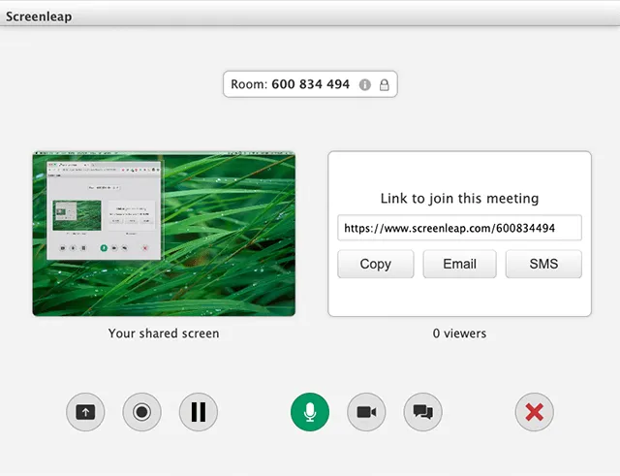Click the room number 600 834 494
Image resolution: width=620 pixels, height=476 pixels.
310,84
